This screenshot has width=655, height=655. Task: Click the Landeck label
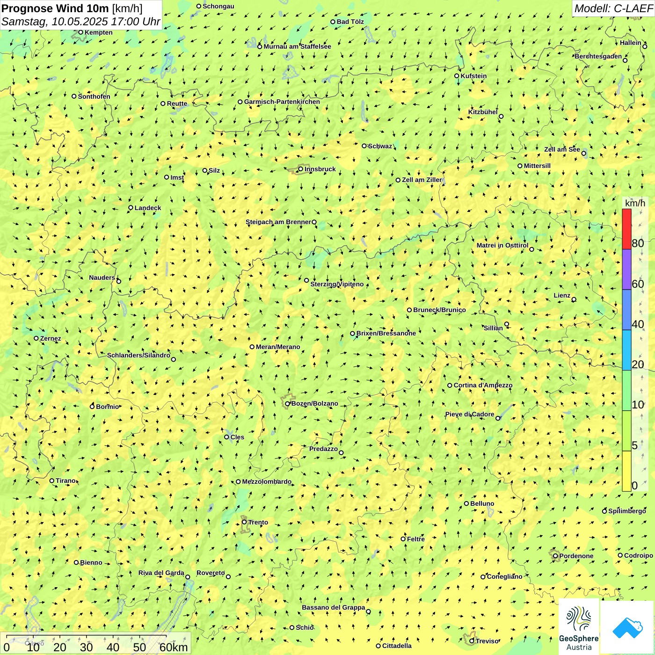pos(148,208)
